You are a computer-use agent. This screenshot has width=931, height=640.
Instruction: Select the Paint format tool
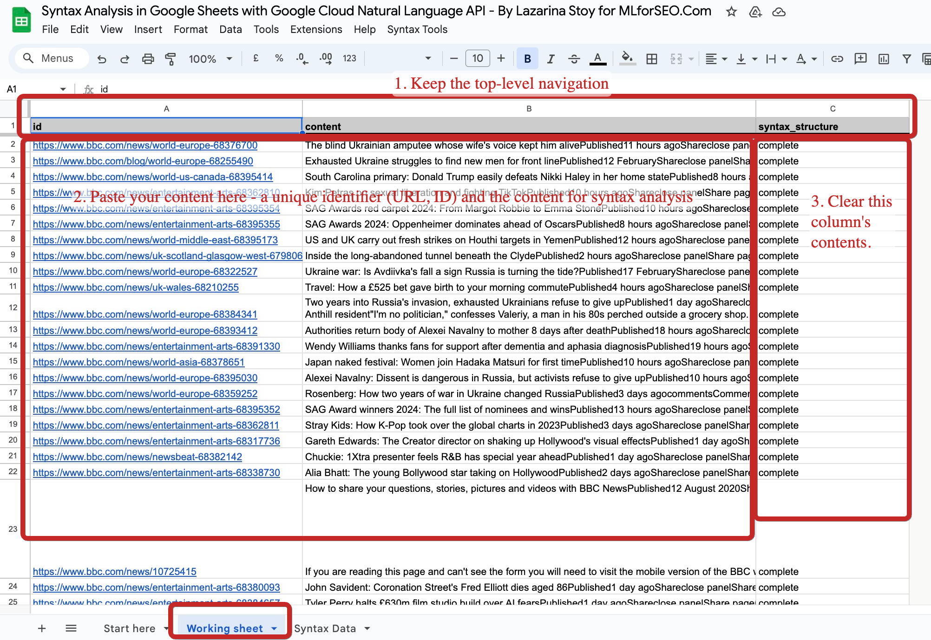(170, 59)
